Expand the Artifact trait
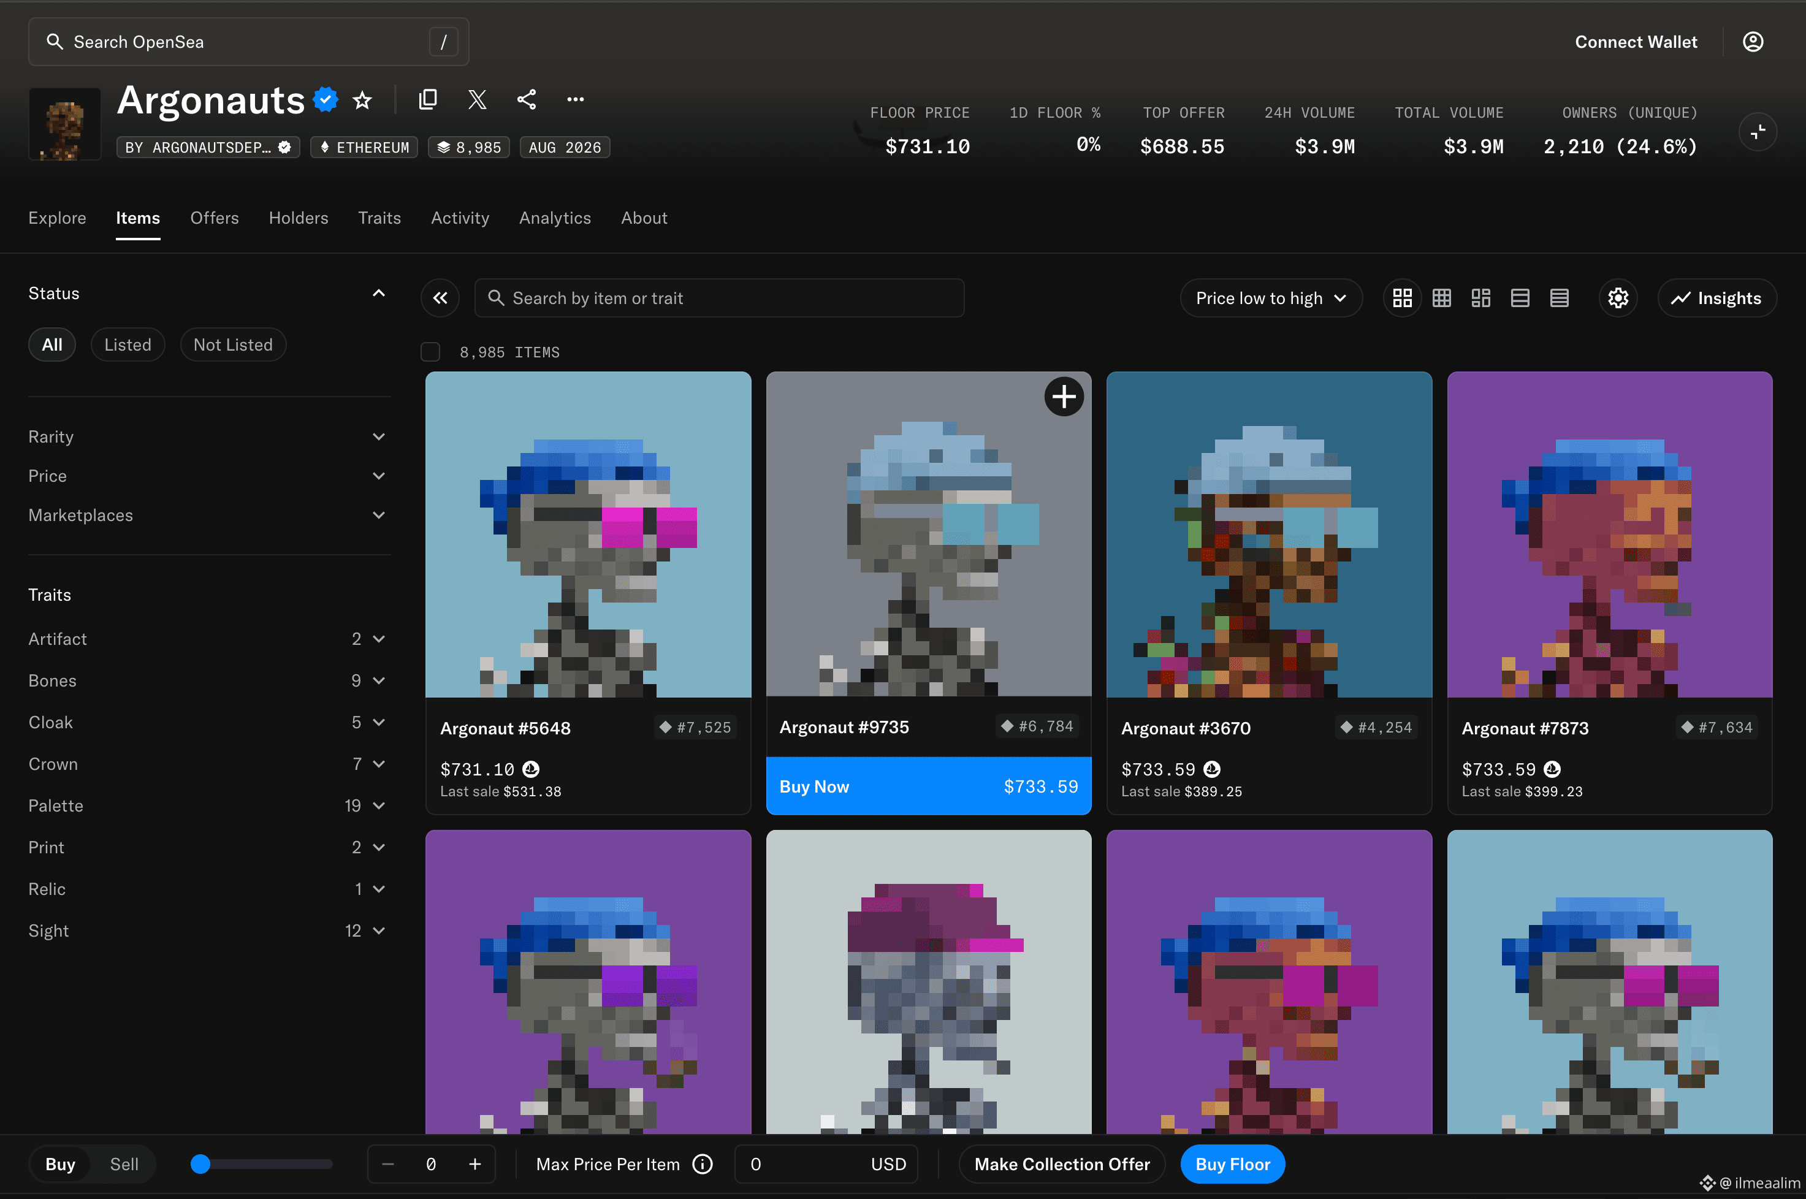1806x1199 pixels. point(207,639)
